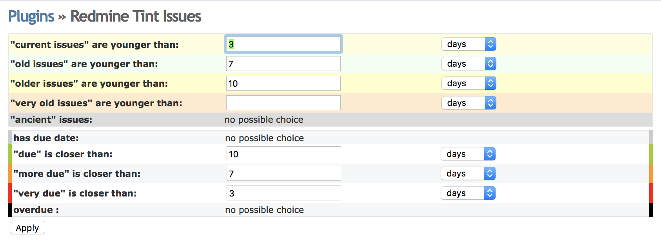661x251 pixels.
Task: Click the empty "very old issues" field
Action: [x=283, y=103]
